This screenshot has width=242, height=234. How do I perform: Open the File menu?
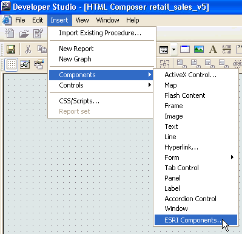pos(20,20)
